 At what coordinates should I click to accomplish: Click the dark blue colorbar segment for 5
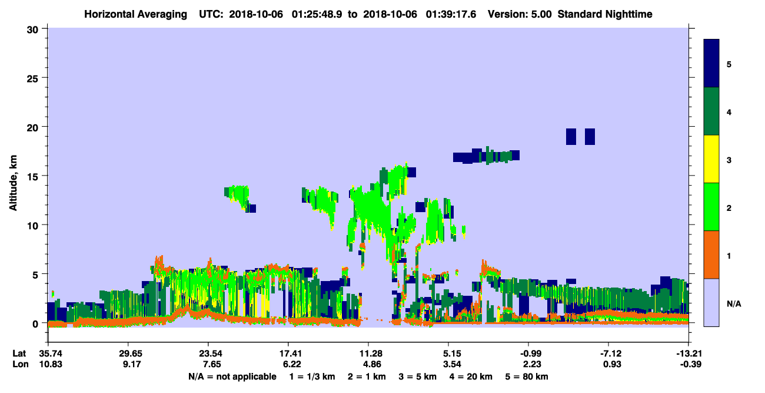(x=711, y=64)
